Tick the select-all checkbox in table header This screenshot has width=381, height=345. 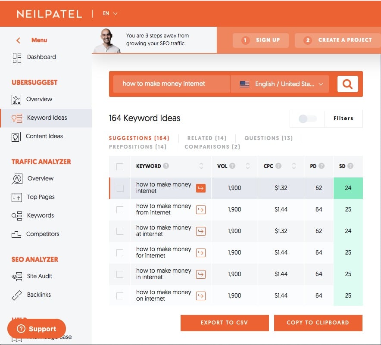(x=120, y=167)
